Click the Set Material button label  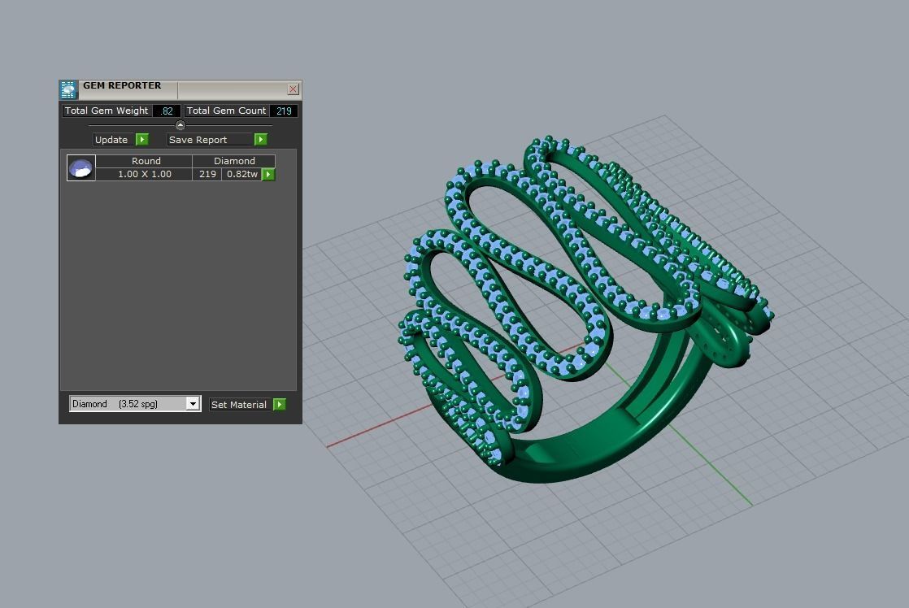(239, 405)
